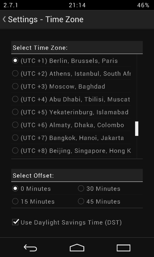The image size is (154, 257).
Task: Select UTC +2 Athens, Istanbul time zone
Action: click(x=71, y=74)
